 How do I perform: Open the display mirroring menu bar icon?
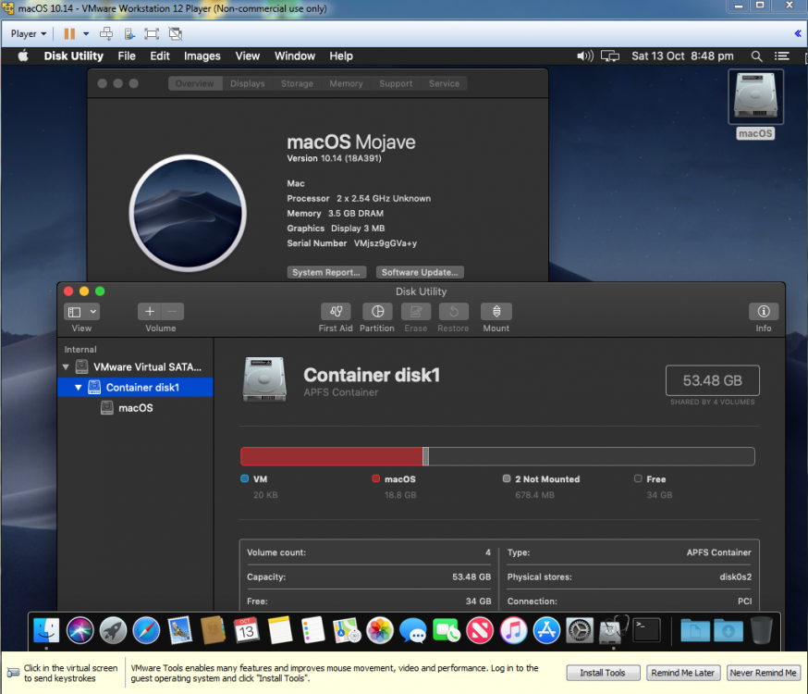[610, 56]
